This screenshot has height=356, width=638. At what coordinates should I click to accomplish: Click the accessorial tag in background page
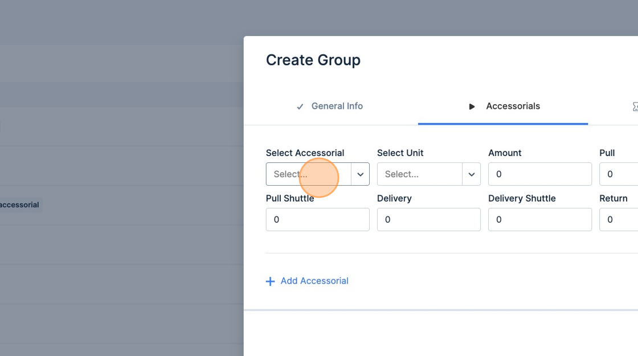click(21, 205)
